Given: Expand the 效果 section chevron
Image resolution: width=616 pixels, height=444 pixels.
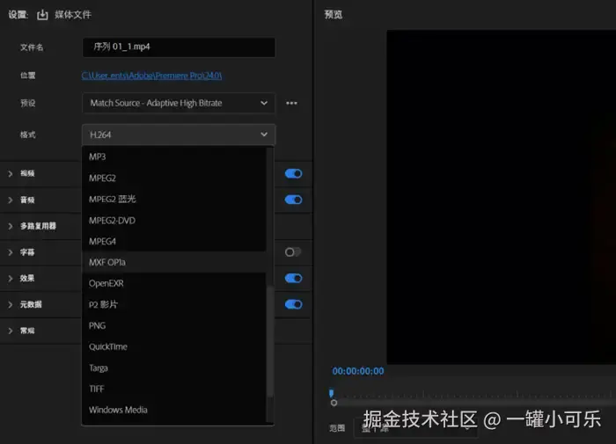Looking at the screenshot, I should 11,279.
